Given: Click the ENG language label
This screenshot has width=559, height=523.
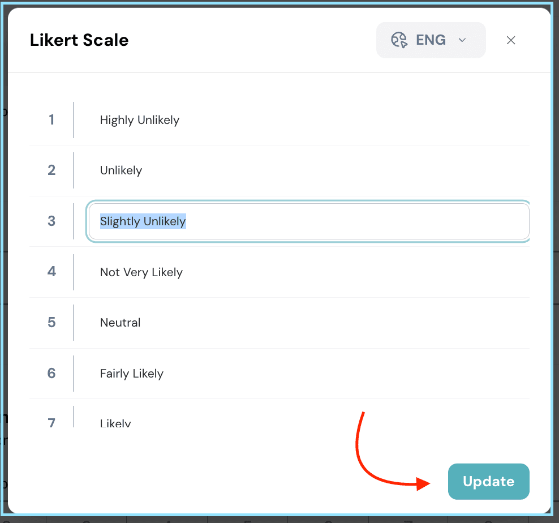Looking at the screenshot, I should [x=431, y=40].
